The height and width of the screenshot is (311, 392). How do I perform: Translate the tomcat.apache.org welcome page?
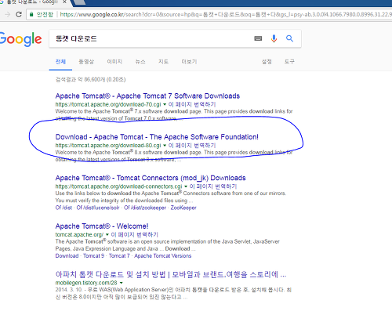134,235
